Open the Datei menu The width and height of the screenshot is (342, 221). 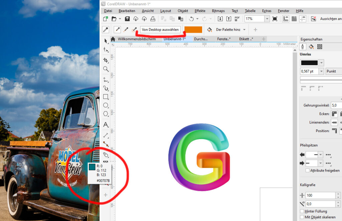point(108,11)
